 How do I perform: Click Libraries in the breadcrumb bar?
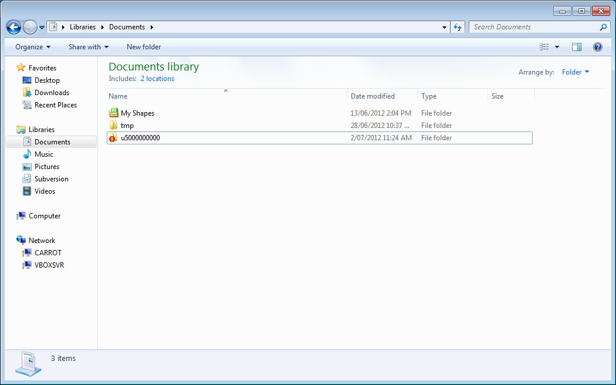coord(82,26)
